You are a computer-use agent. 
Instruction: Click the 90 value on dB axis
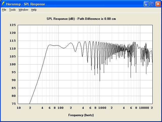(13, 80)
